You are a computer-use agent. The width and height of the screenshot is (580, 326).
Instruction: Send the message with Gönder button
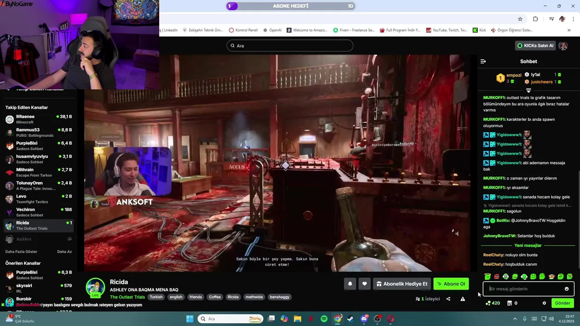[562, 303]
